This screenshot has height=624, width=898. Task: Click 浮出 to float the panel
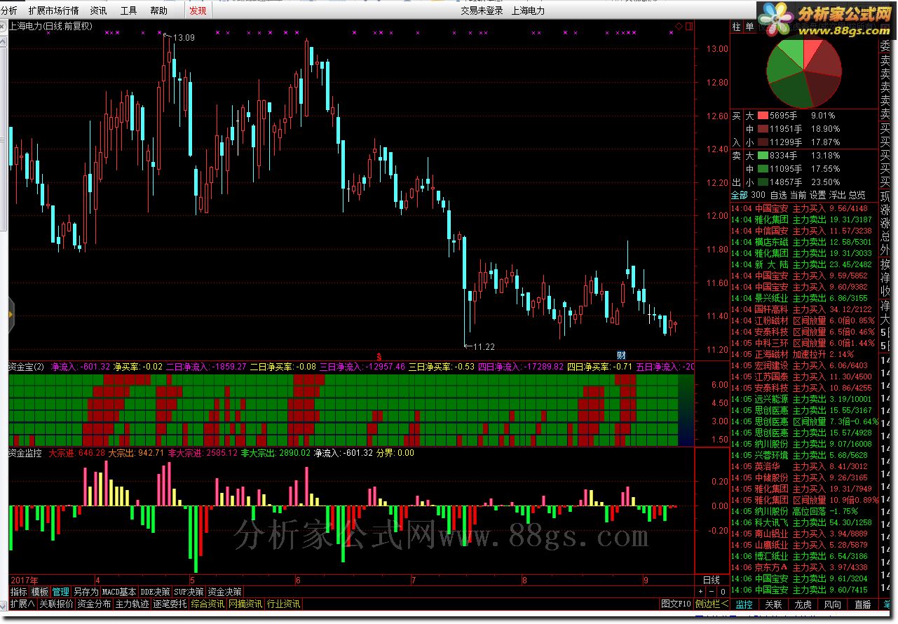837,195
